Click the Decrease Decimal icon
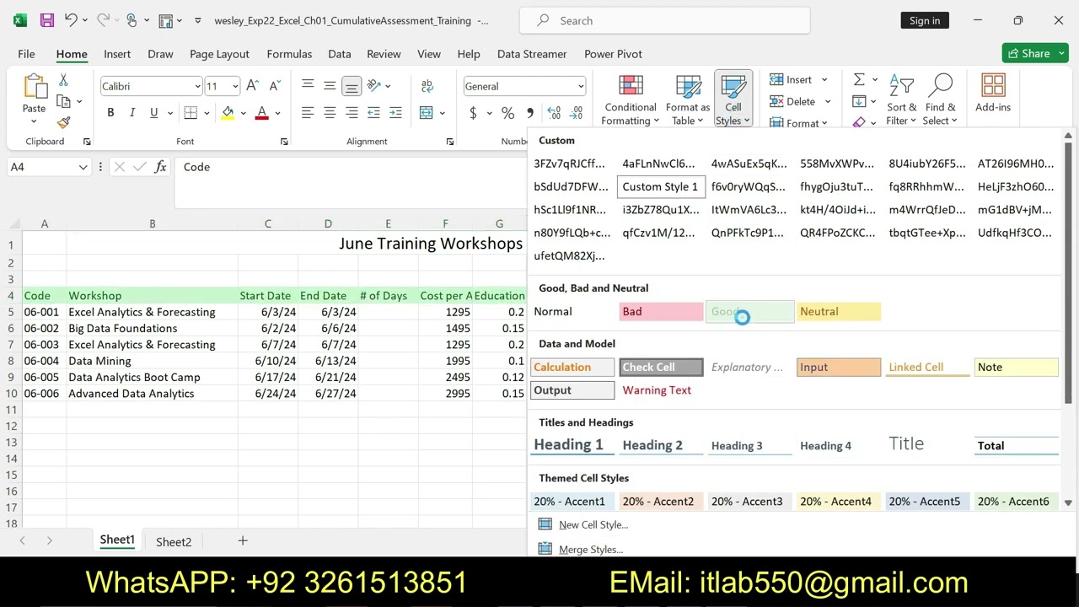1079x607 pixels. coord(577,113)
